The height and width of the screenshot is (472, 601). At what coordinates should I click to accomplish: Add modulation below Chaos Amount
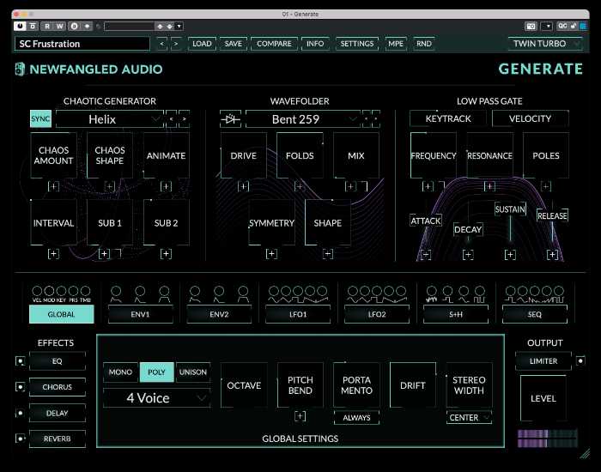tap(53, 186)
